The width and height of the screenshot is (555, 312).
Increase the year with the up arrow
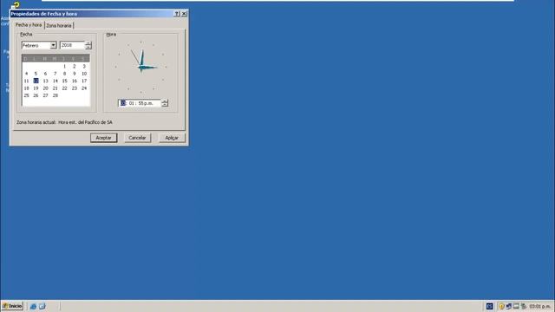coord(88,43)
